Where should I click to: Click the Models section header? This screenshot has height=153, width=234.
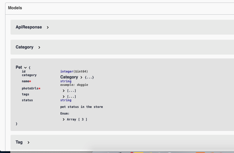15,8
